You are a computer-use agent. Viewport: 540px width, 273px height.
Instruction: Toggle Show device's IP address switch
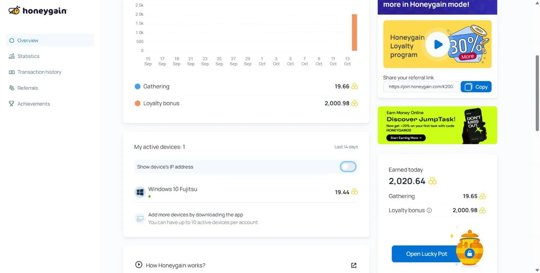348,167
